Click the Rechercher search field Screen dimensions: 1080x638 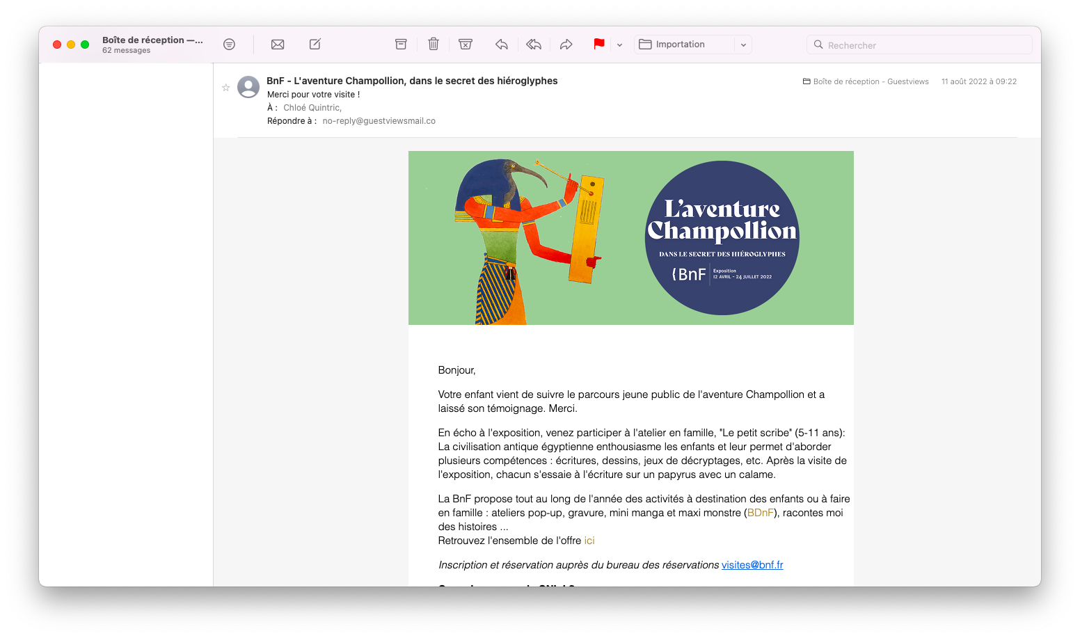coord(919,45)
